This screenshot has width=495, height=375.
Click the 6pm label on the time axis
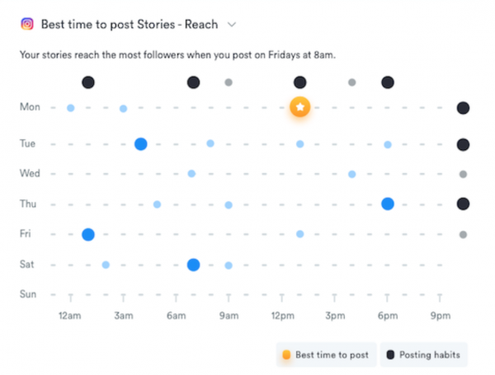(x=387, y=316)
